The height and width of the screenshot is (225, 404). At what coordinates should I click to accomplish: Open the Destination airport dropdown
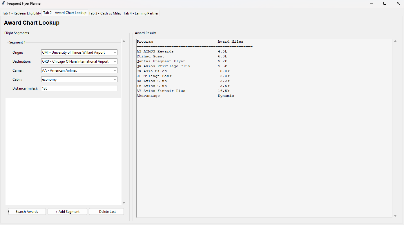pos(115,61)
